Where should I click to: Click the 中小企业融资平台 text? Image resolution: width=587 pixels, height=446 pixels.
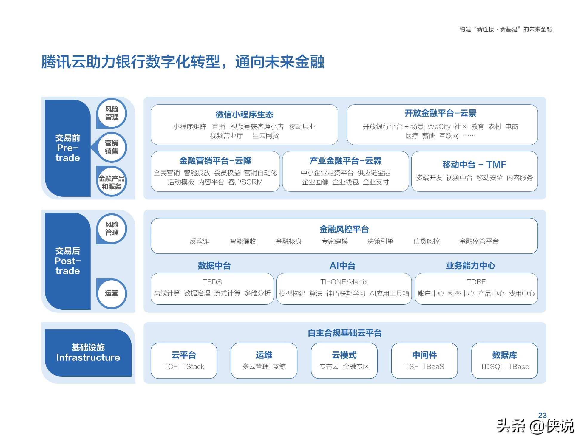[327, 173]
